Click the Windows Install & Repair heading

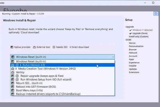point(19,20)
